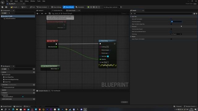
Task: Open the Tick Group dropdown
Action: (x=176, y=34)
